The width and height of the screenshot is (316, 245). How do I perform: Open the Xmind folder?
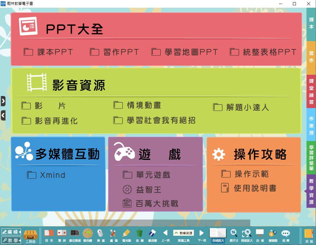click(46, 175)
